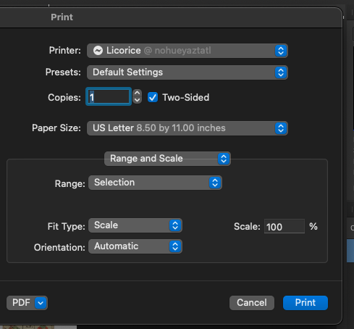
Task: Click the Presets popup arrows icon
Action: 281,72
